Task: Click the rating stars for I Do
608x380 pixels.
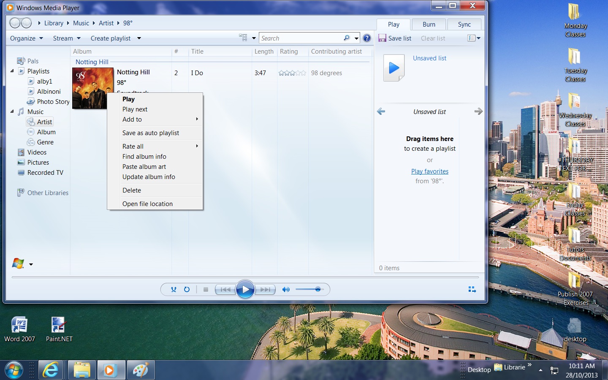Action: pos(292,73)
